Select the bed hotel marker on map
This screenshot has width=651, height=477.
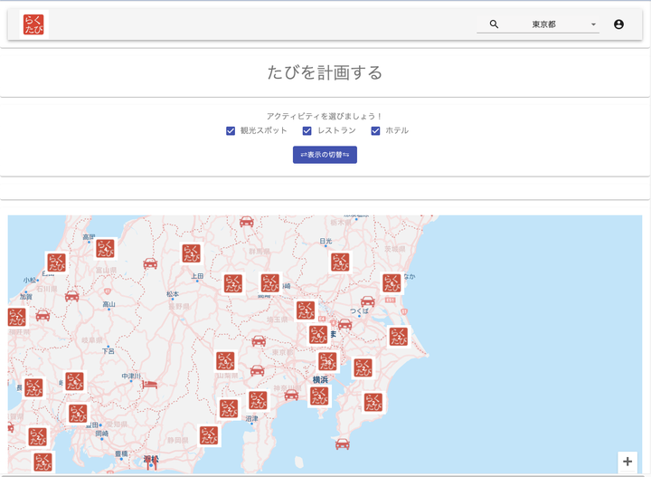pyautogui.click(x=151, y=384)
